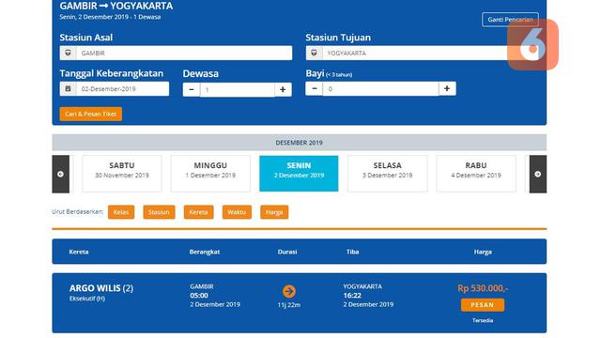
Task: Click the 02-Desember-2019 date field
Action: click(x=122, y=88)
